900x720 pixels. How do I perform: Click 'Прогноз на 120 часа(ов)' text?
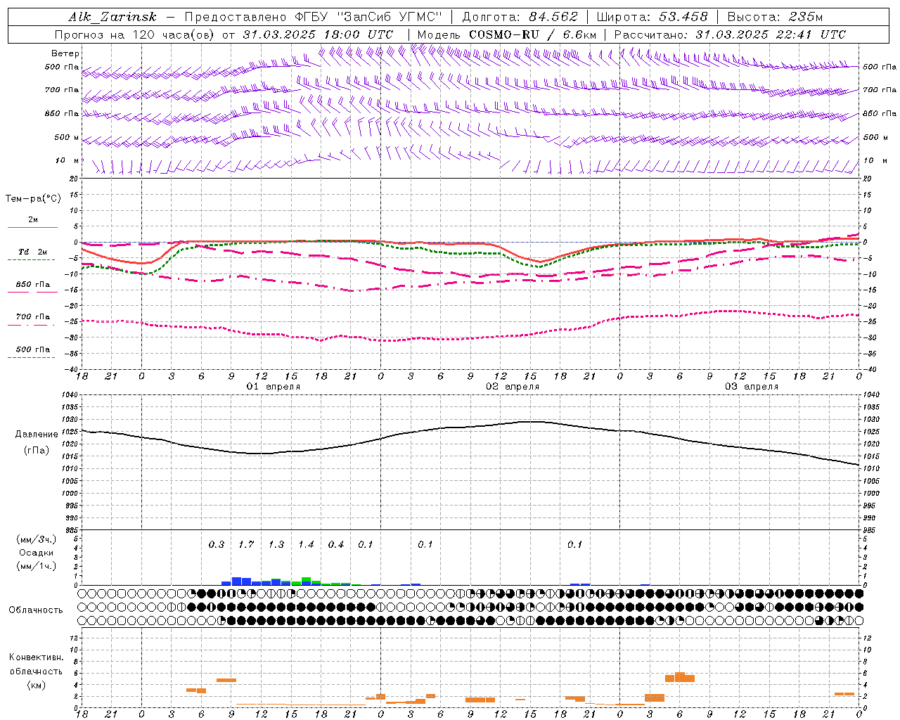click(x=134, y=34)
